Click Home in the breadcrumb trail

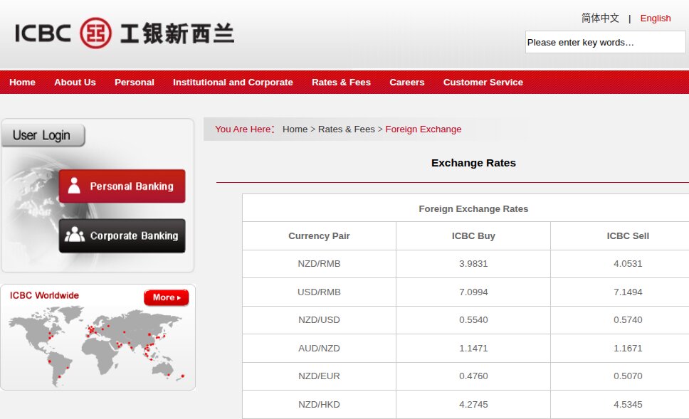tap(295, 129)
